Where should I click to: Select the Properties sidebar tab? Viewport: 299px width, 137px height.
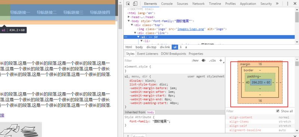196,54
